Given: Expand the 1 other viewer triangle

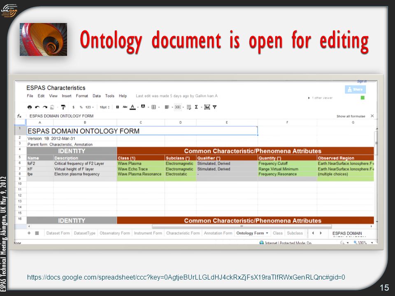Looking at the screenshot, I should tap(309, 98).
